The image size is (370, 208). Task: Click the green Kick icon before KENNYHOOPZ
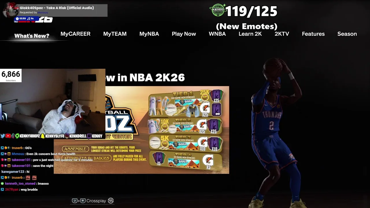17,136
